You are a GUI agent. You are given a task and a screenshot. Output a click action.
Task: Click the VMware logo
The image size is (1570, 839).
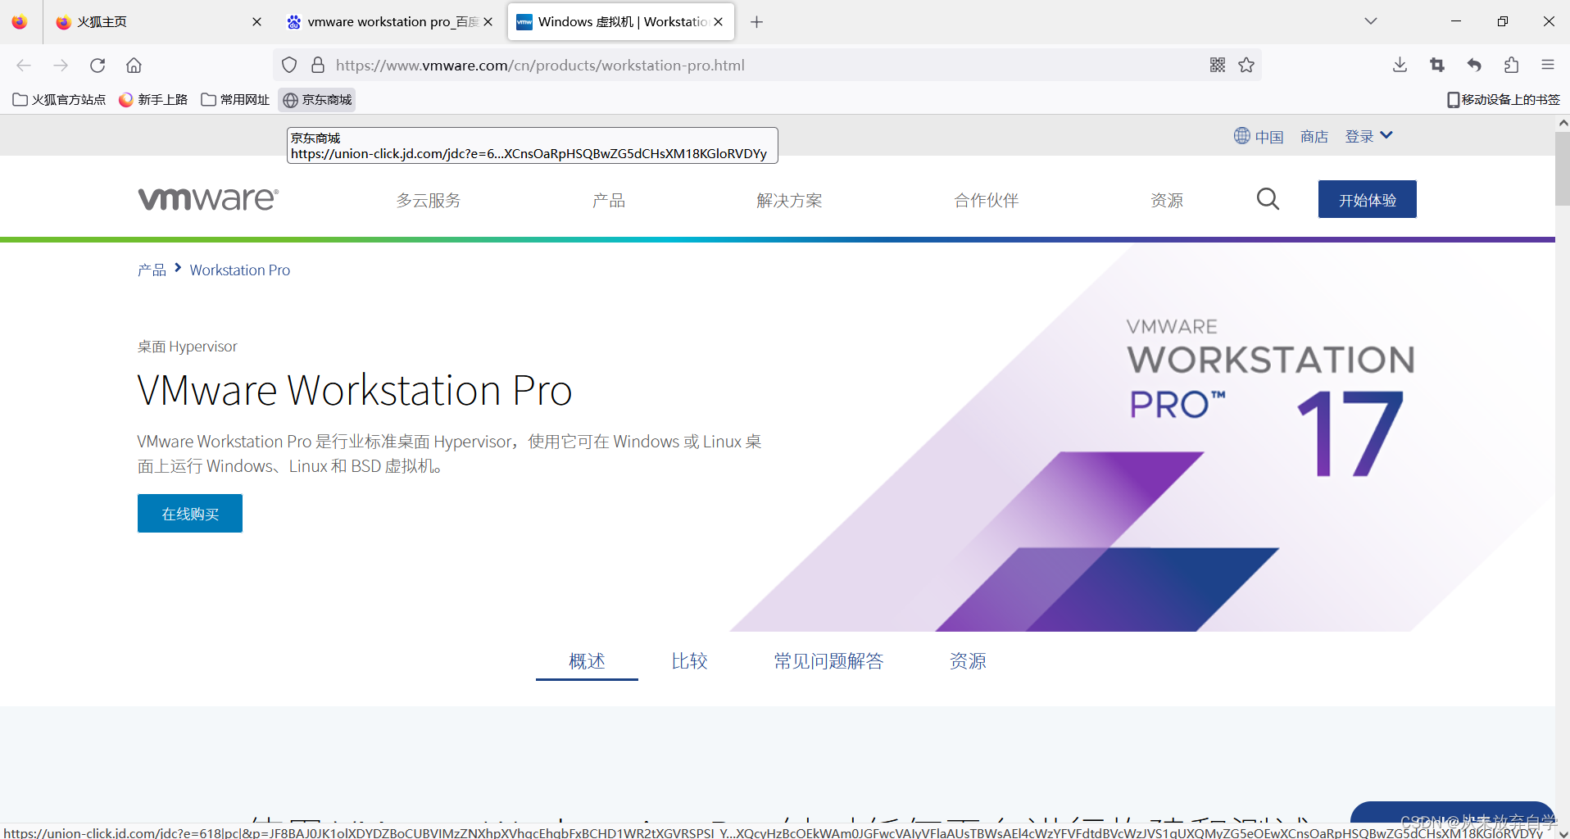[208, 199]
